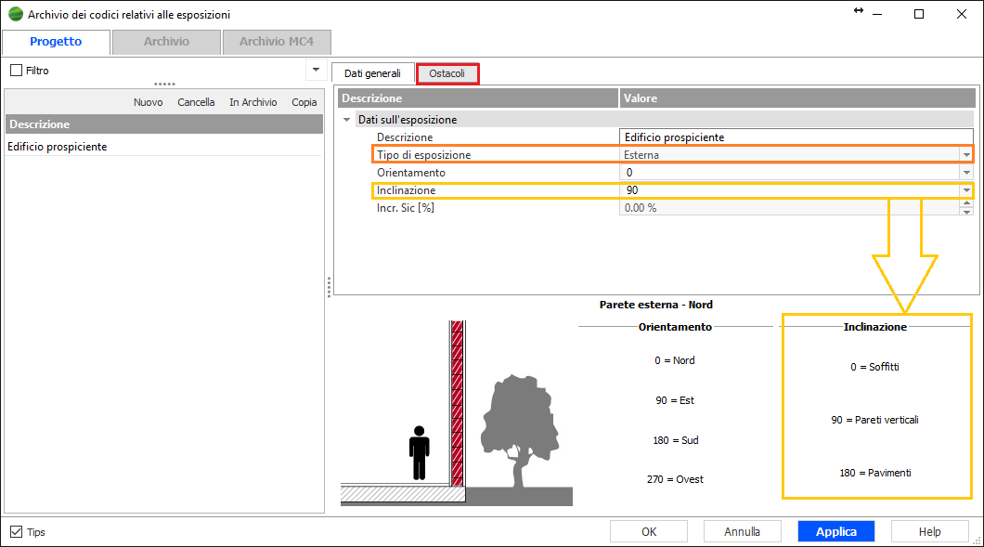Select Edificio prospiciente in the list
This screenshot has width=984, height=547.
click(58, 147)
